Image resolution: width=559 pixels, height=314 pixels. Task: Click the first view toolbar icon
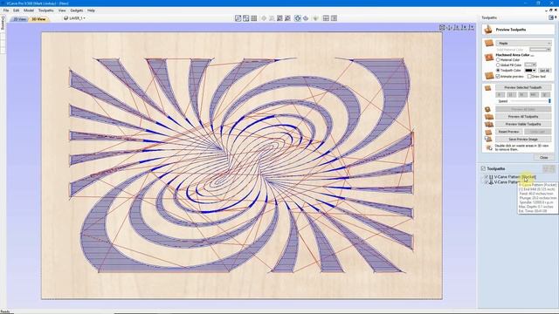238,18
